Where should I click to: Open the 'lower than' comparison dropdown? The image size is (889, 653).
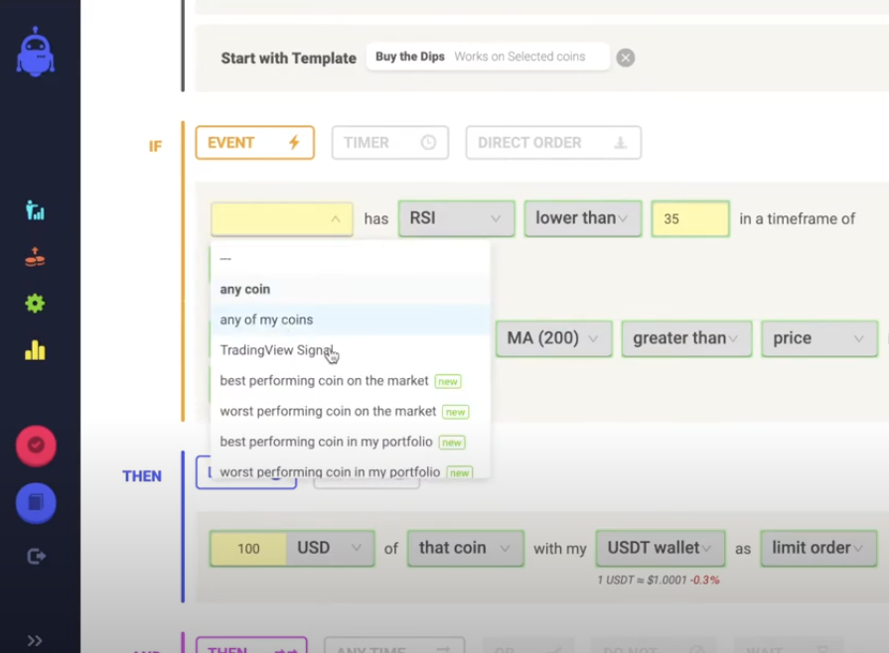[582, 218]
